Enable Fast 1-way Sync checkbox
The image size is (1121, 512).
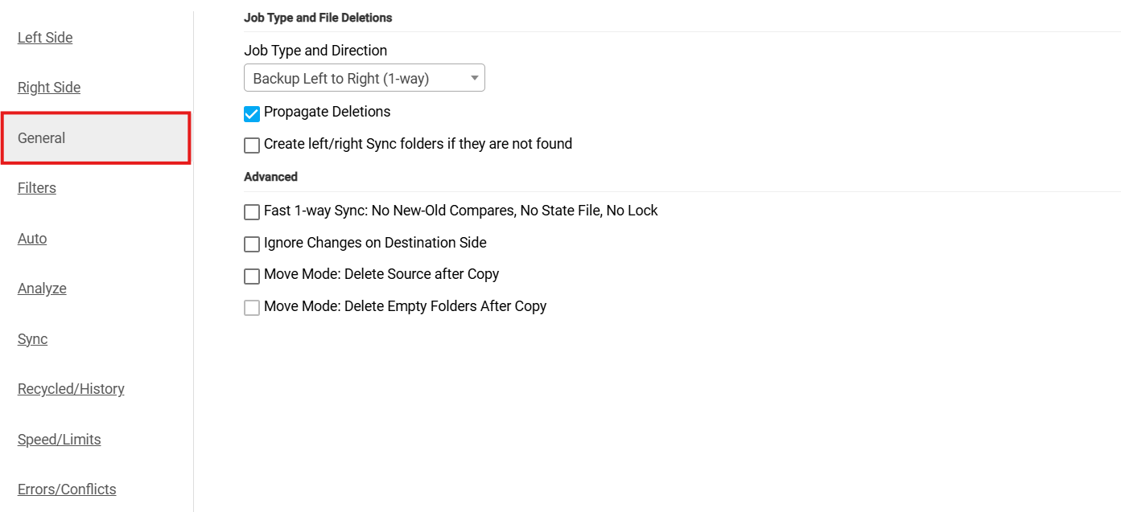[x=252, y=212]
